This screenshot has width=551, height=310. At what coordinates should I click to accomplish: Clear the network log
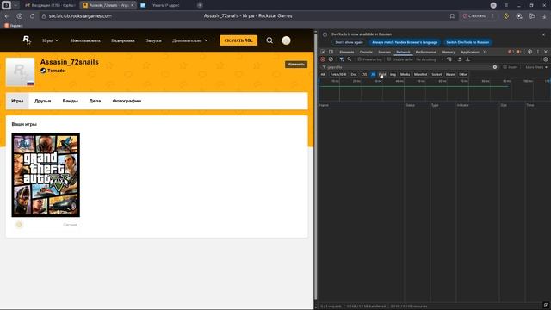(x=331, y=59)
